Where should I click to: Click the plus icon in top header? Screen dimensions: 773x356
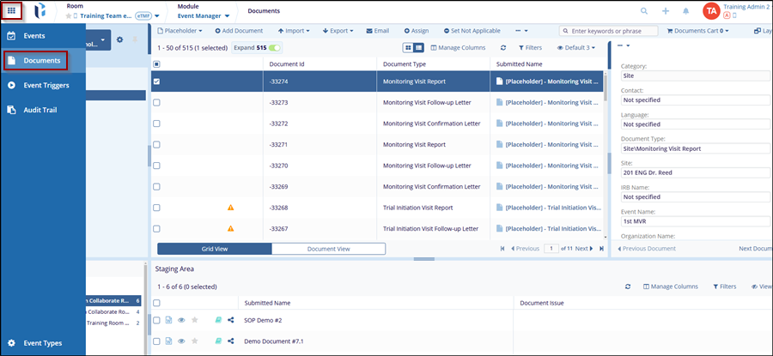tap(665, 11)
